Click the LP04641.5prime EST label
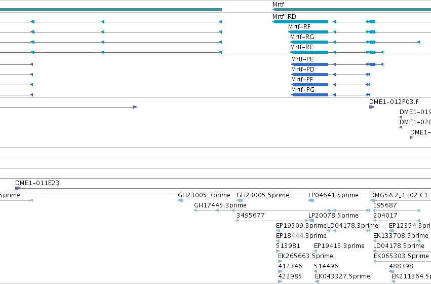Screen dimensions: 431x284 click(x=333, y=195)
